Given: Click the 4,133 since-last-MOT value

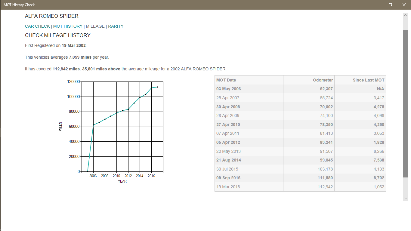Looking at the screenshot, I should pyautogui.click(x=379, y=169).
